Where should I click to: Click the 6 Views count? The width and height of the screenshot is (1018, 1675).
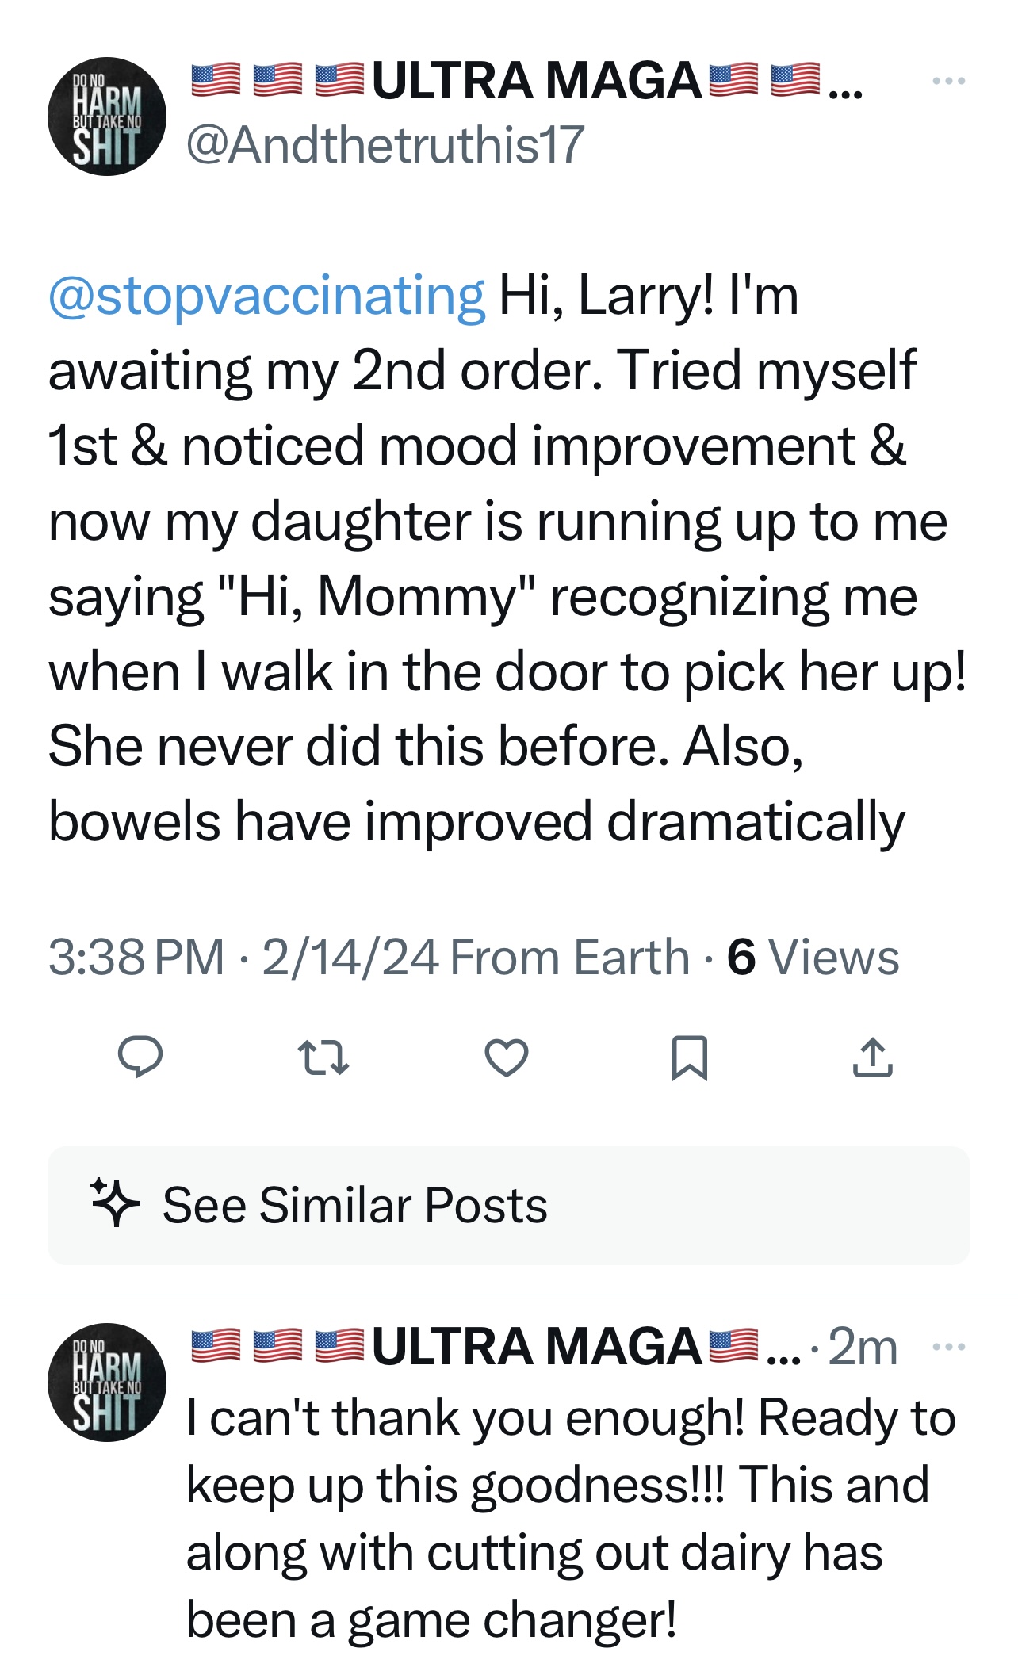[x=813, y=957]
